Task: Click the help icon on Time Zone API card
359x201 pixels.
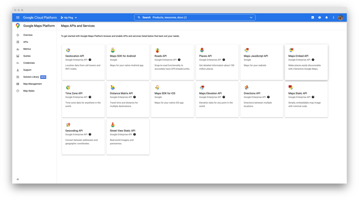Action: pyautogui.click(x=90, y=97)
